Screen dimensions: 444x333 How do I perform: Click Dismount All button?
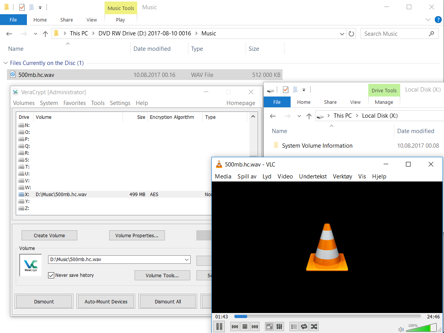point(168,301)
